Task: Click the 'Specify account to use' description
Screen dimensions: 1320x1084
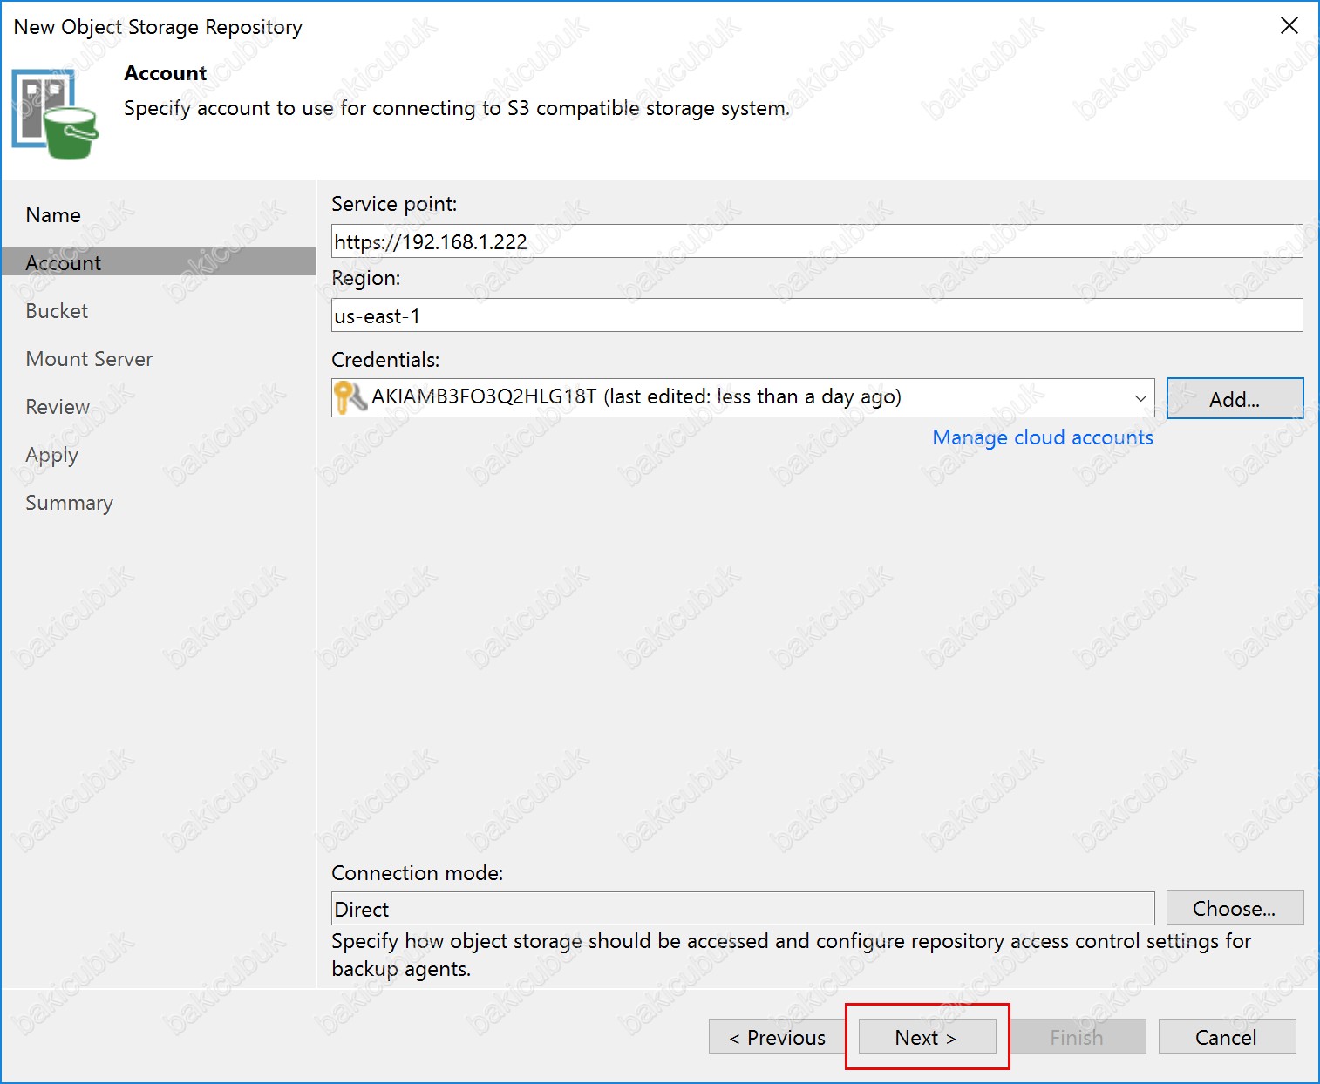Action: click(x=457, y=108)
